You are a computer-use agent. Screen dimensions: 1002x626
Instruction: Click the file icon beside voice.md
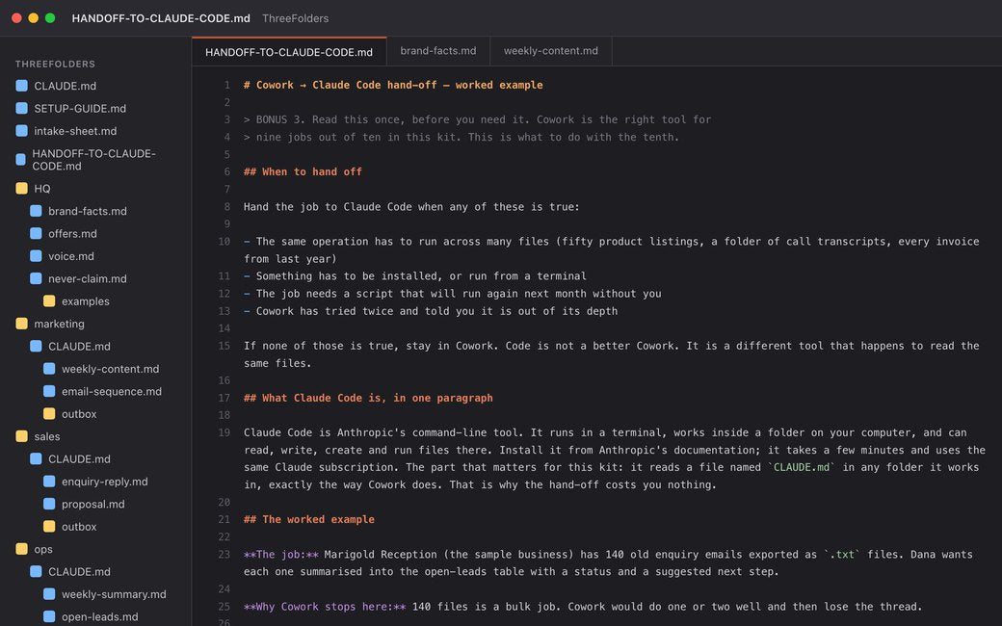[x=36, y=256]
